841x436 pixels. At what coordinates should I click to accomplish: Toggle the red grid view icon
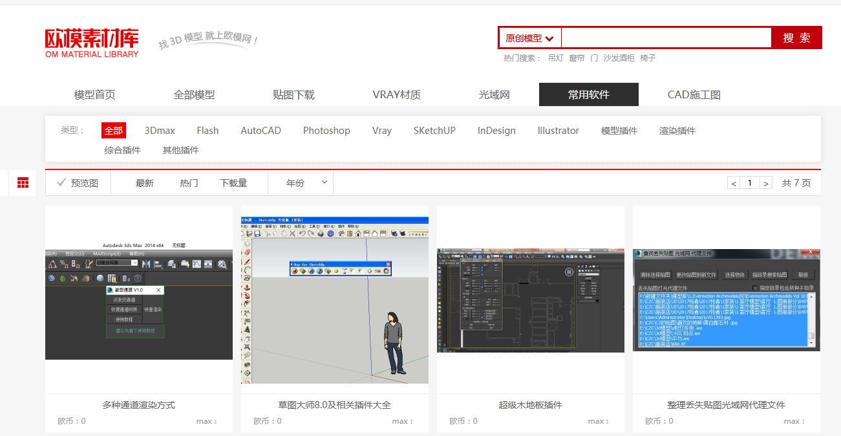[23, 183]
